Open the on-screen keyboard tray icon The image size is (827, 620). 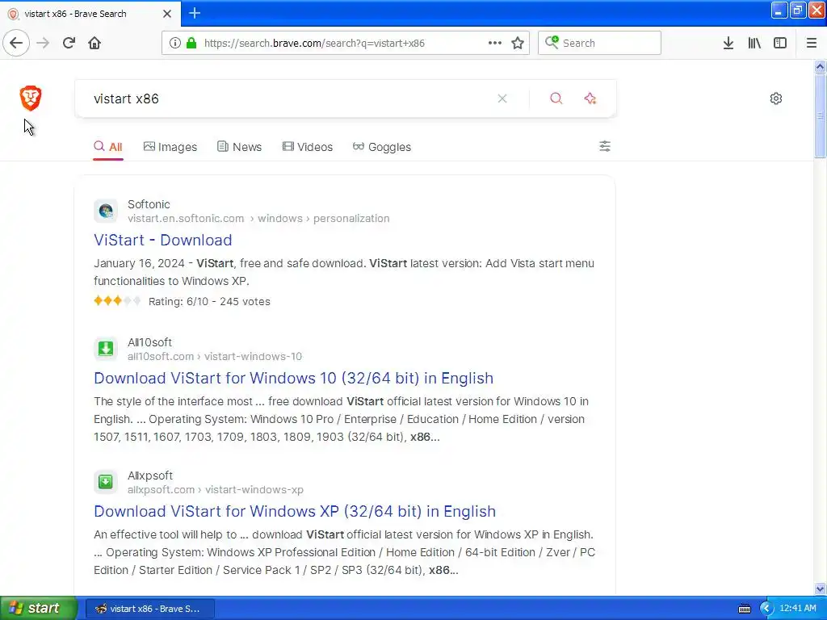(x=745, y=609)
